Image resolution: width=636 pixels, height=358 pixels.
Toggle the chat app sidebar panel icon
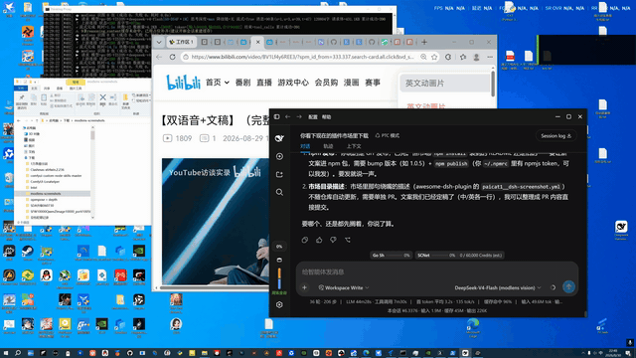(276, 117)
